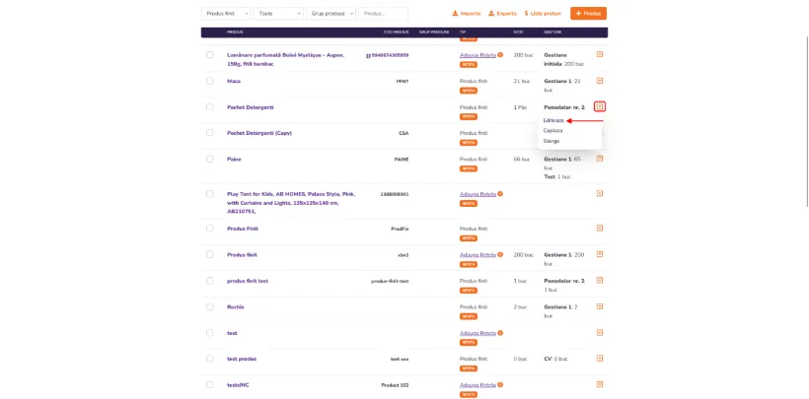Viewport: 809px width, 399px height.
Task: Click the action icon for Paine row
Action: point(600,159)
